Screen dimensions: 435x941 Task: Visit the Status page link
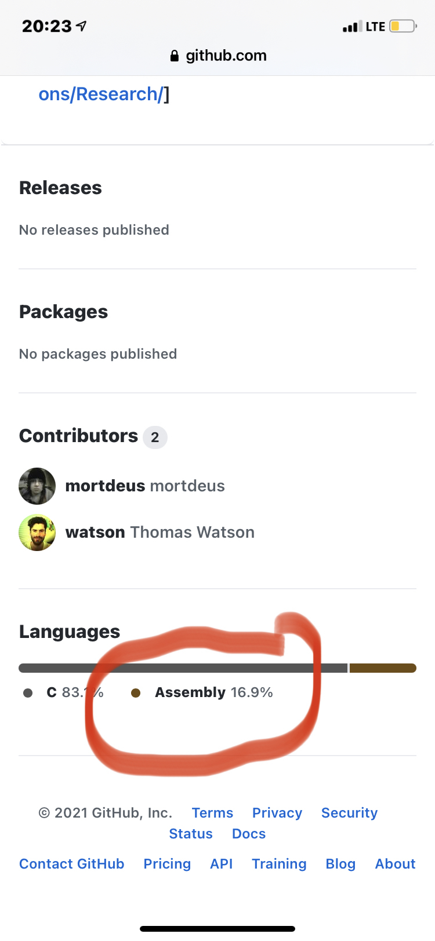pos(191,834)
